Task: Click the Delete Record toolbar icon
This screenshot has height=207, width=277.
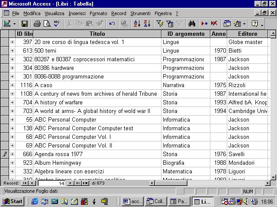Action: click(214, 24)
